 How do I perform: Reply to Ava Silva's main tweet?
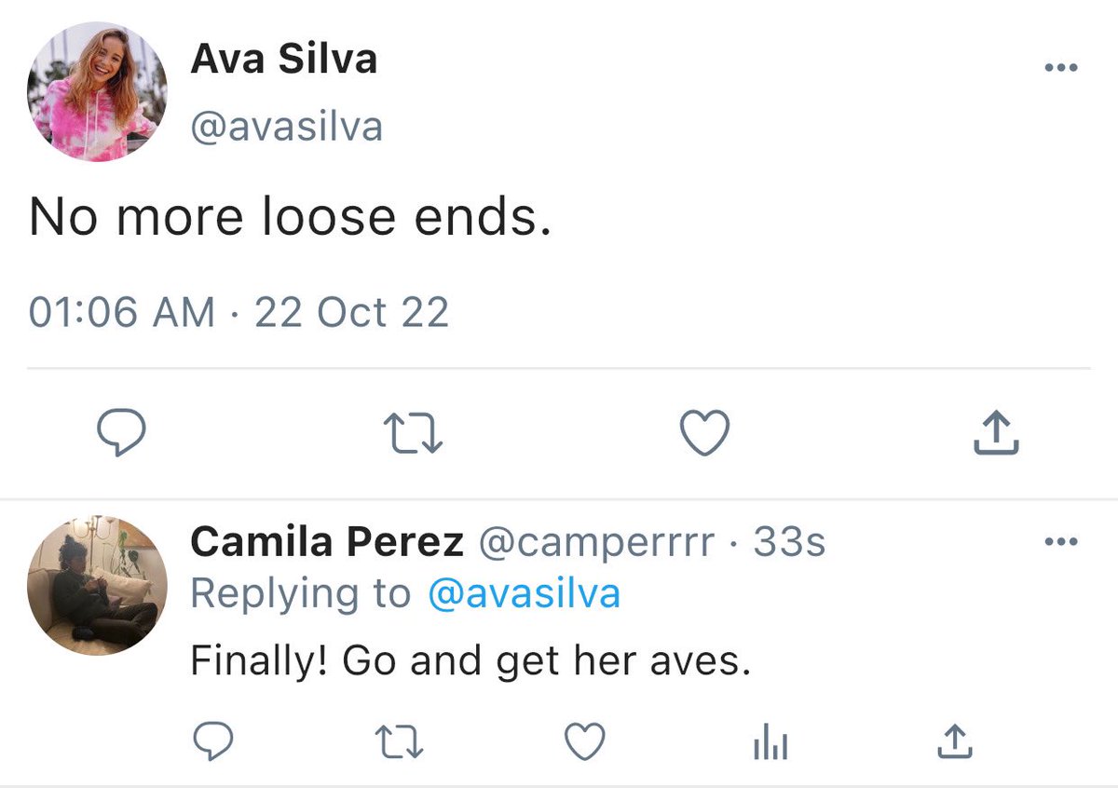pos(122,433)
